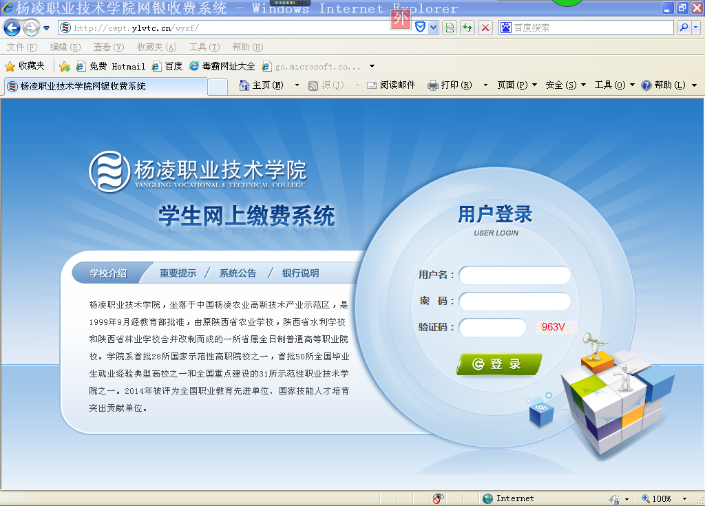
Task: Click the browser Back arrow button
Action: [x=12, y=28]
